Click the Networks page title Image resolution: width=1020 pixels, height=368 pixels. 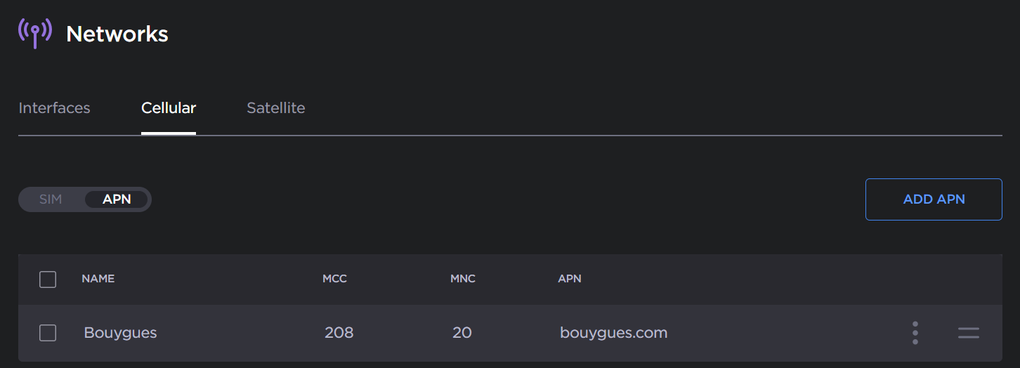(117, 34)
